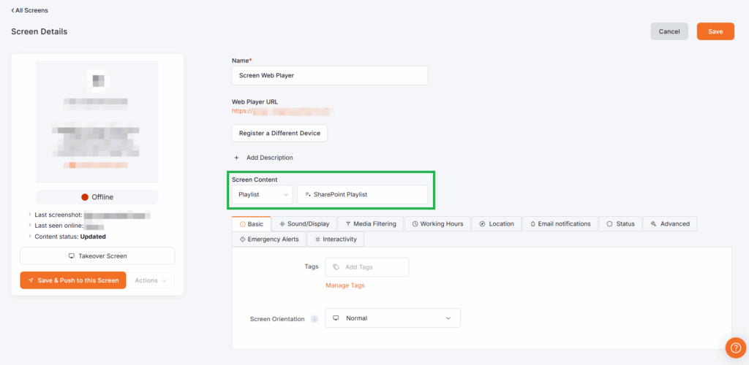This screenshot has width=749, height=365.
Task: Click the back arrow for All Screens
Action: click(12, 10)
